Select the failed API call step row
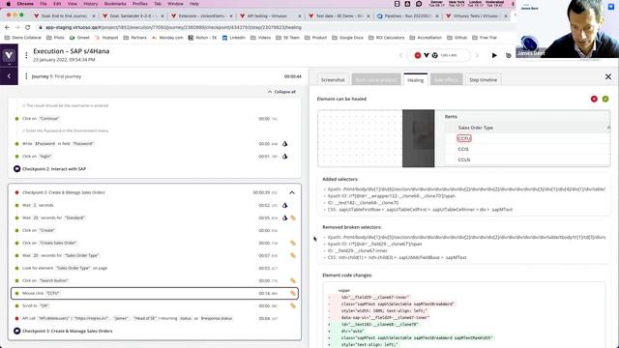This screenshot has width=619, height=348. pyautogui.click(x=155, y=318)
